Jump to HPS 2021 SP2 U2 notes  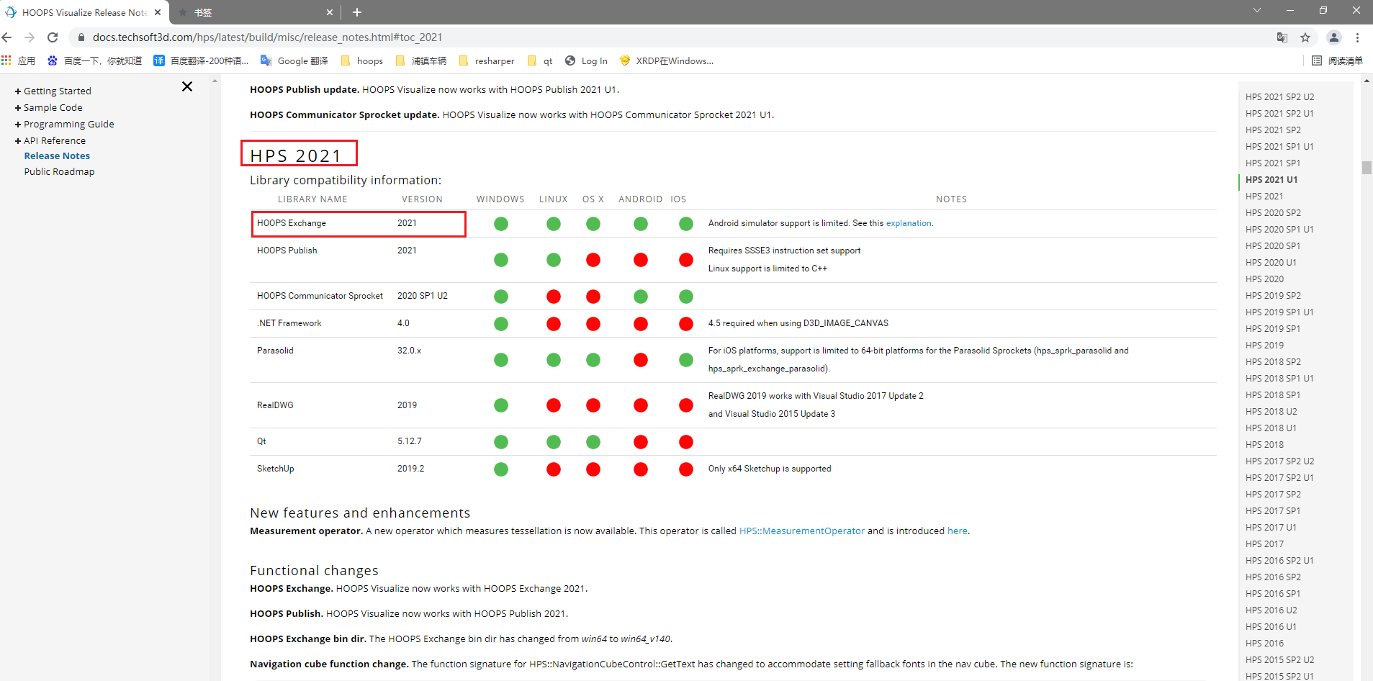point(1279,96)
